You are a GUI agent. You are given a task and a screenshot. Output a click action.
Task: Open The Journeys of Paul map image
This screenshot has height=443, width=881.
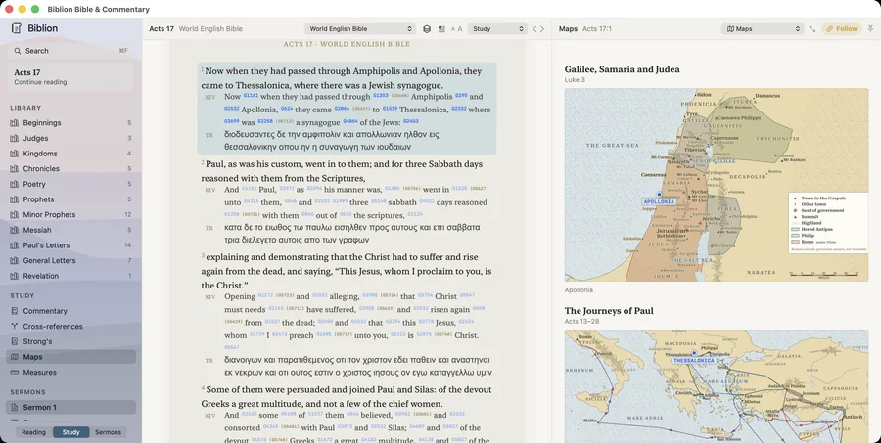717,386
